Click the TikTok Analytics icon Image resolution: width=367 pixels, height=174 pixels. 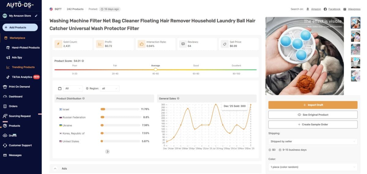(8, 77)
